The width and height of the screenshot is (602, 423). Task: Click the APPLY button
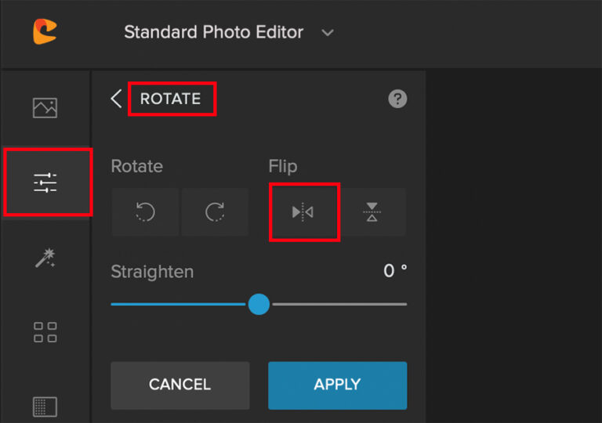338,385
